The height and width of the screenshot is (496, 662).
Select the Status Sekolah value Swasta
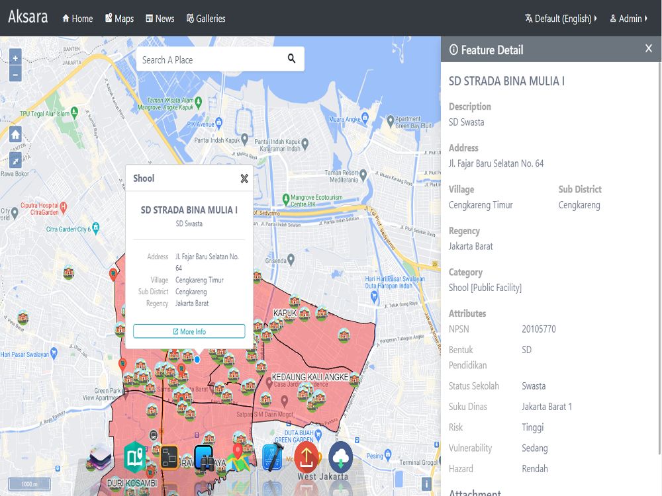coord(534,386)
